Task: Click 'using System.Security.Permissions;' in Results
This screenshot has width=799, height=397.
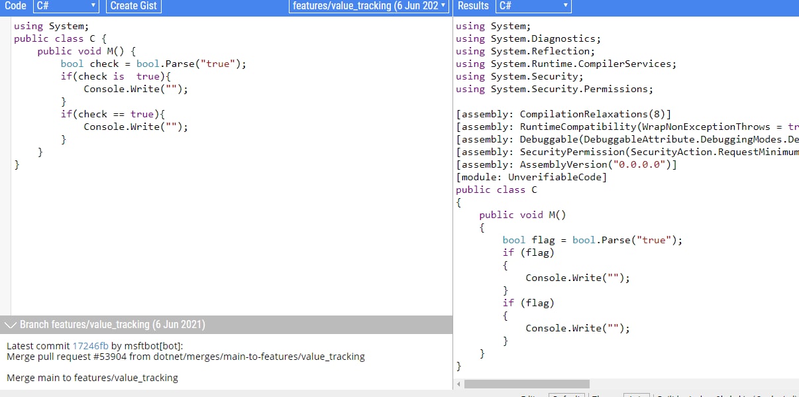Action: [555, 89]
